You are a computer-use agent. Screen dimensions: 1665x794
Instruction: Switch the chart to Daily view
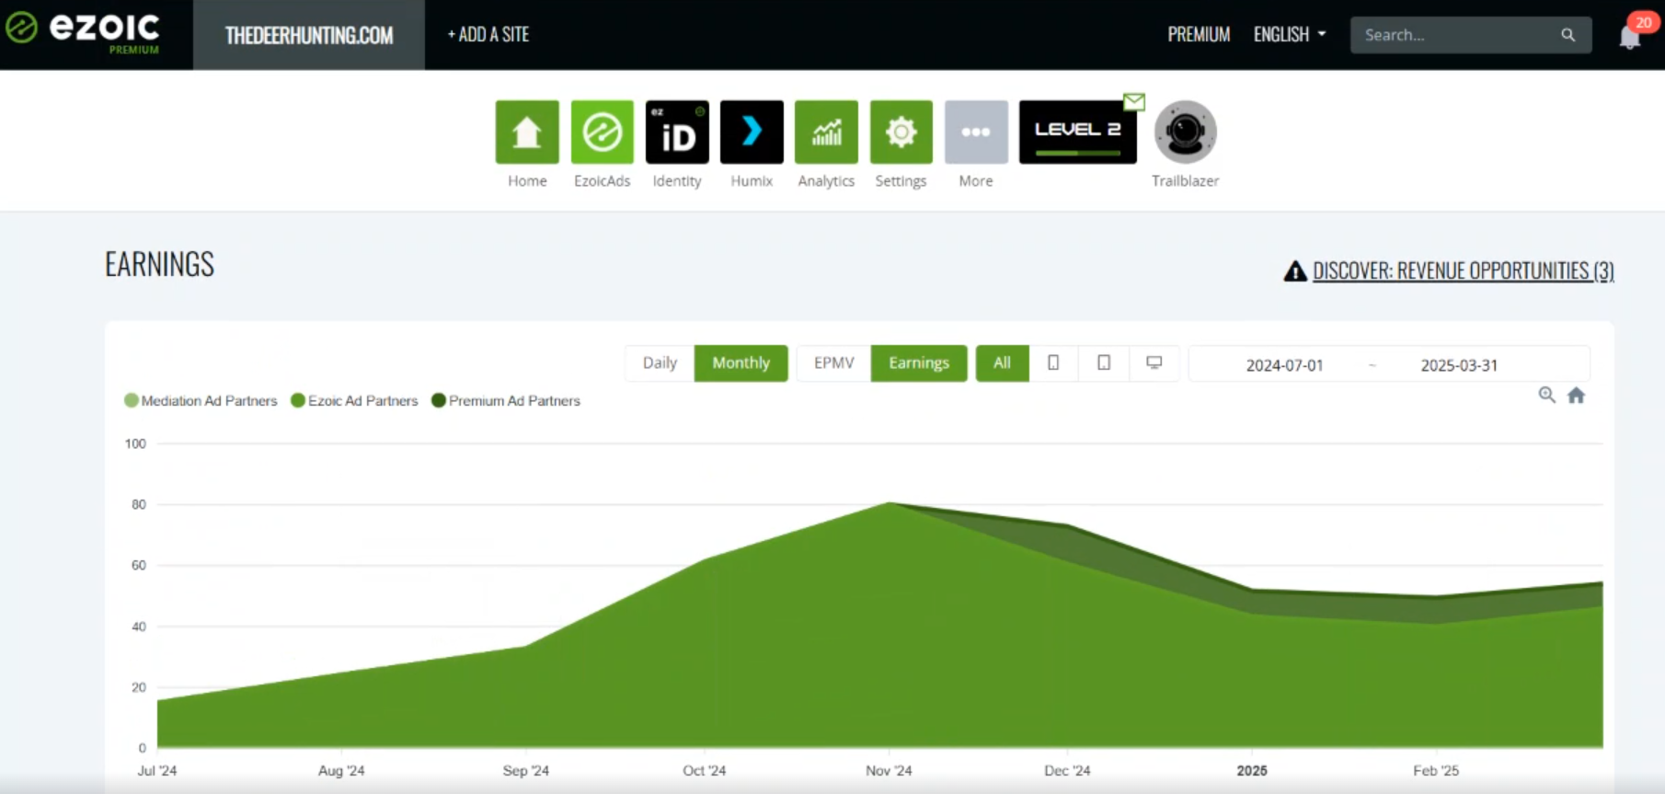(660, 362)
